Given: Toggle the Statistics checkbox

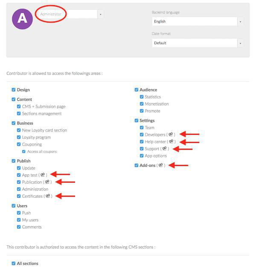Looking at the screenshot, I should 142,97.
